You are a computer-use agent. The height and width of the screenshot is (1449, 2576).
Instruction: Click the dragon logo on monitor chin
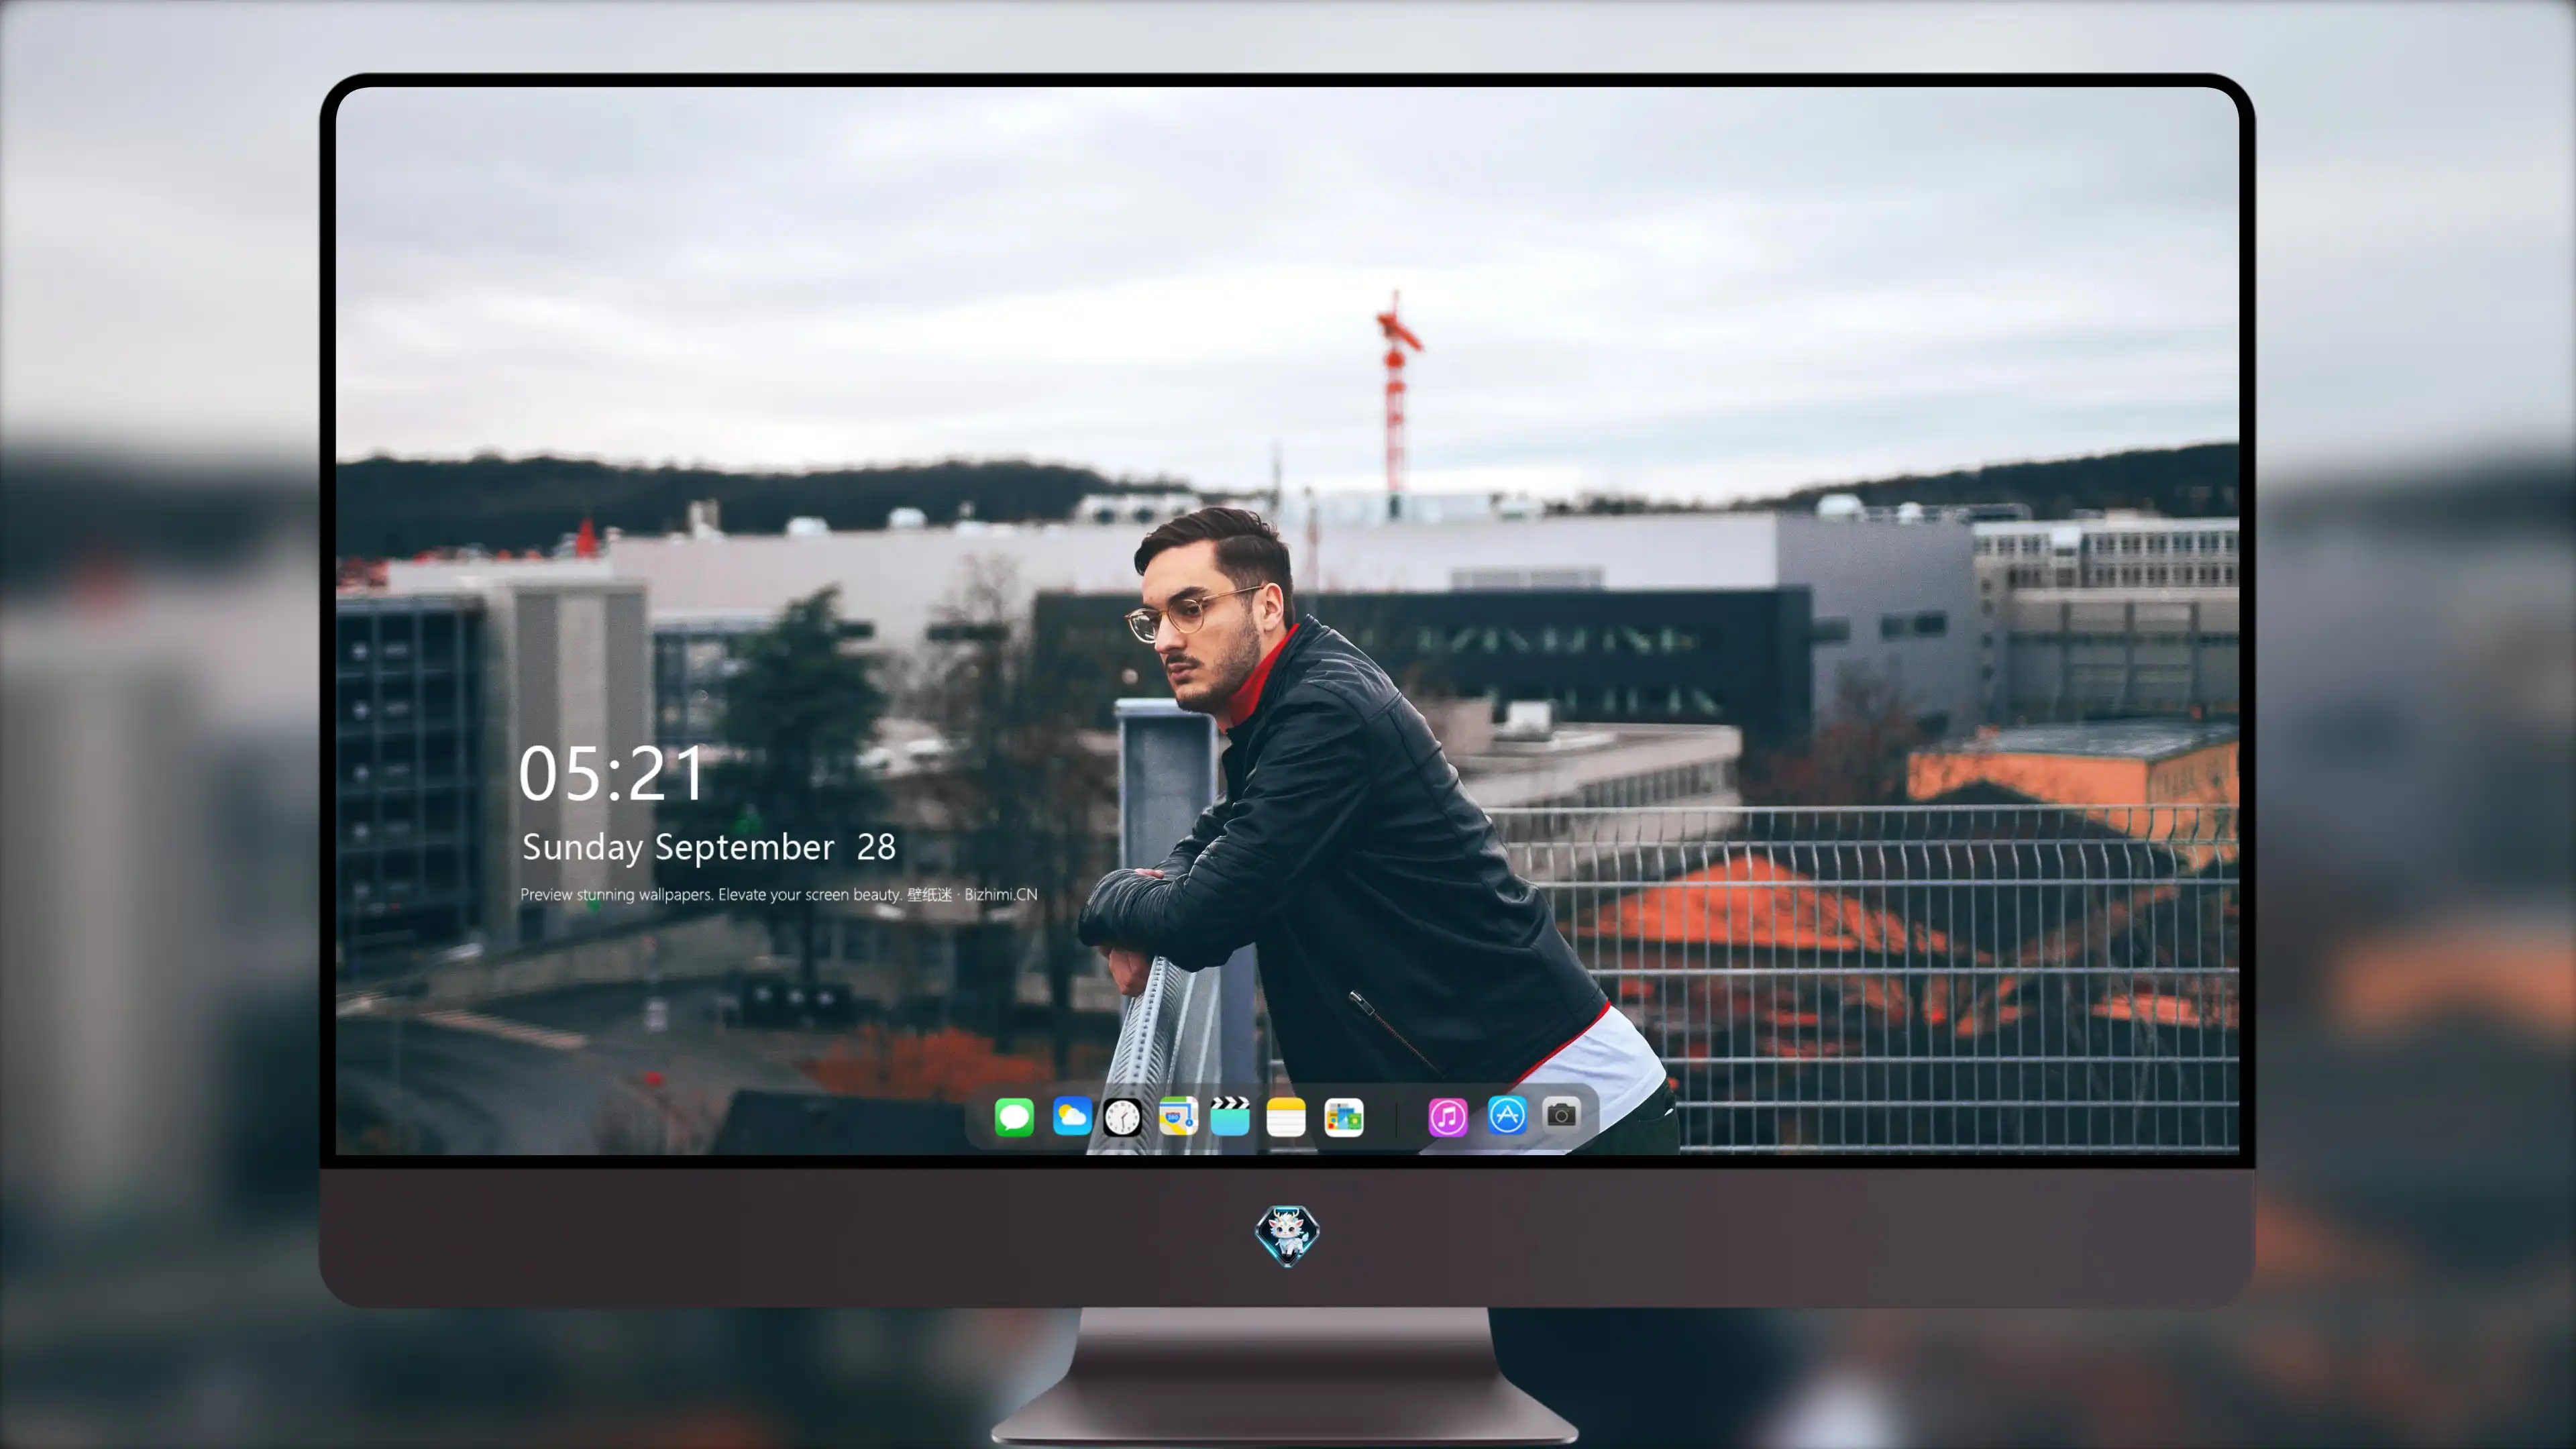click(1287, 1235)
